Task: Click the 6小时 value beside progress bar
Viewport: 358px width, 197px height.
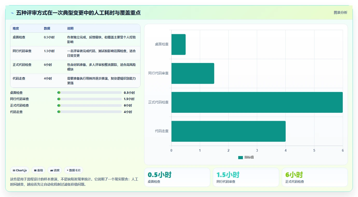Action: tap(128, 105)
